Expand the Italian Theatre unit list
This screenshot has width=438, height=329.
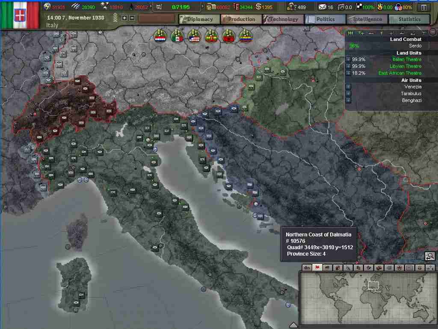[348, 60]
